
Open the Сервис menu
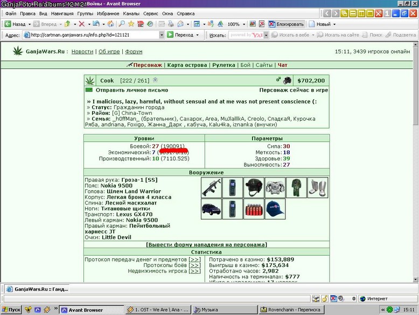tap(150, 13)
